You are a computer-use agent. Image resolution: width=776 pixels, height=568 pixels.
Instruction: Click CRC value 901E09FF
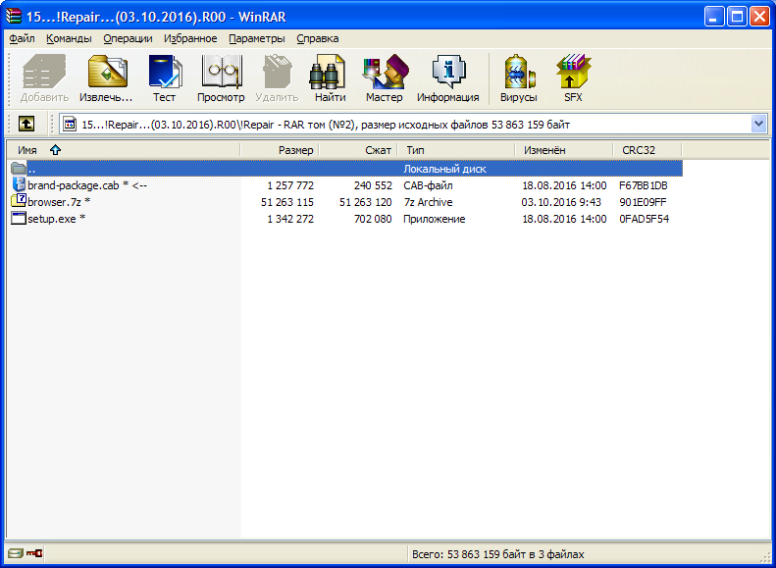pyautogui.click(x=643, y=202)
